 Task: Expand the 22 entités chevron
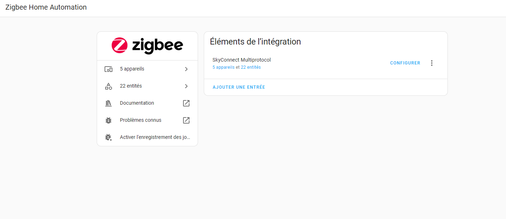186,86
